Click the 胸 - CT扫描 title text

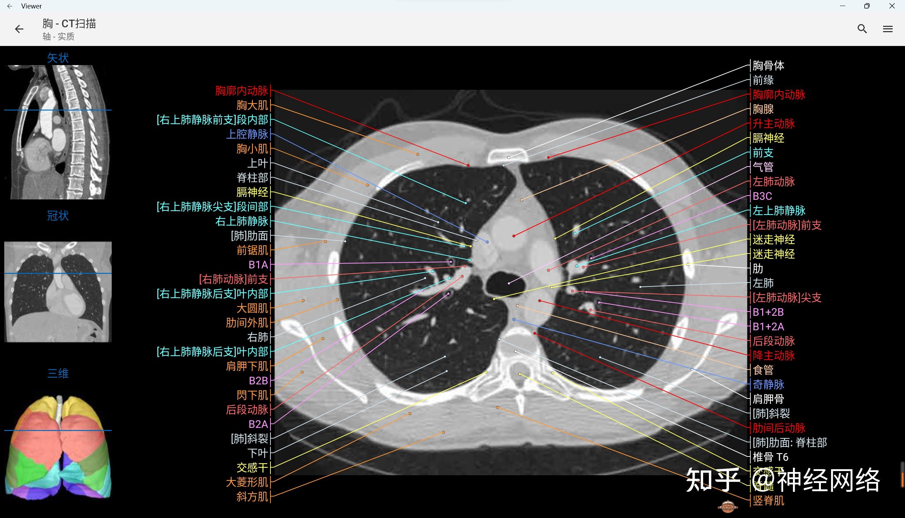(69, 23)
